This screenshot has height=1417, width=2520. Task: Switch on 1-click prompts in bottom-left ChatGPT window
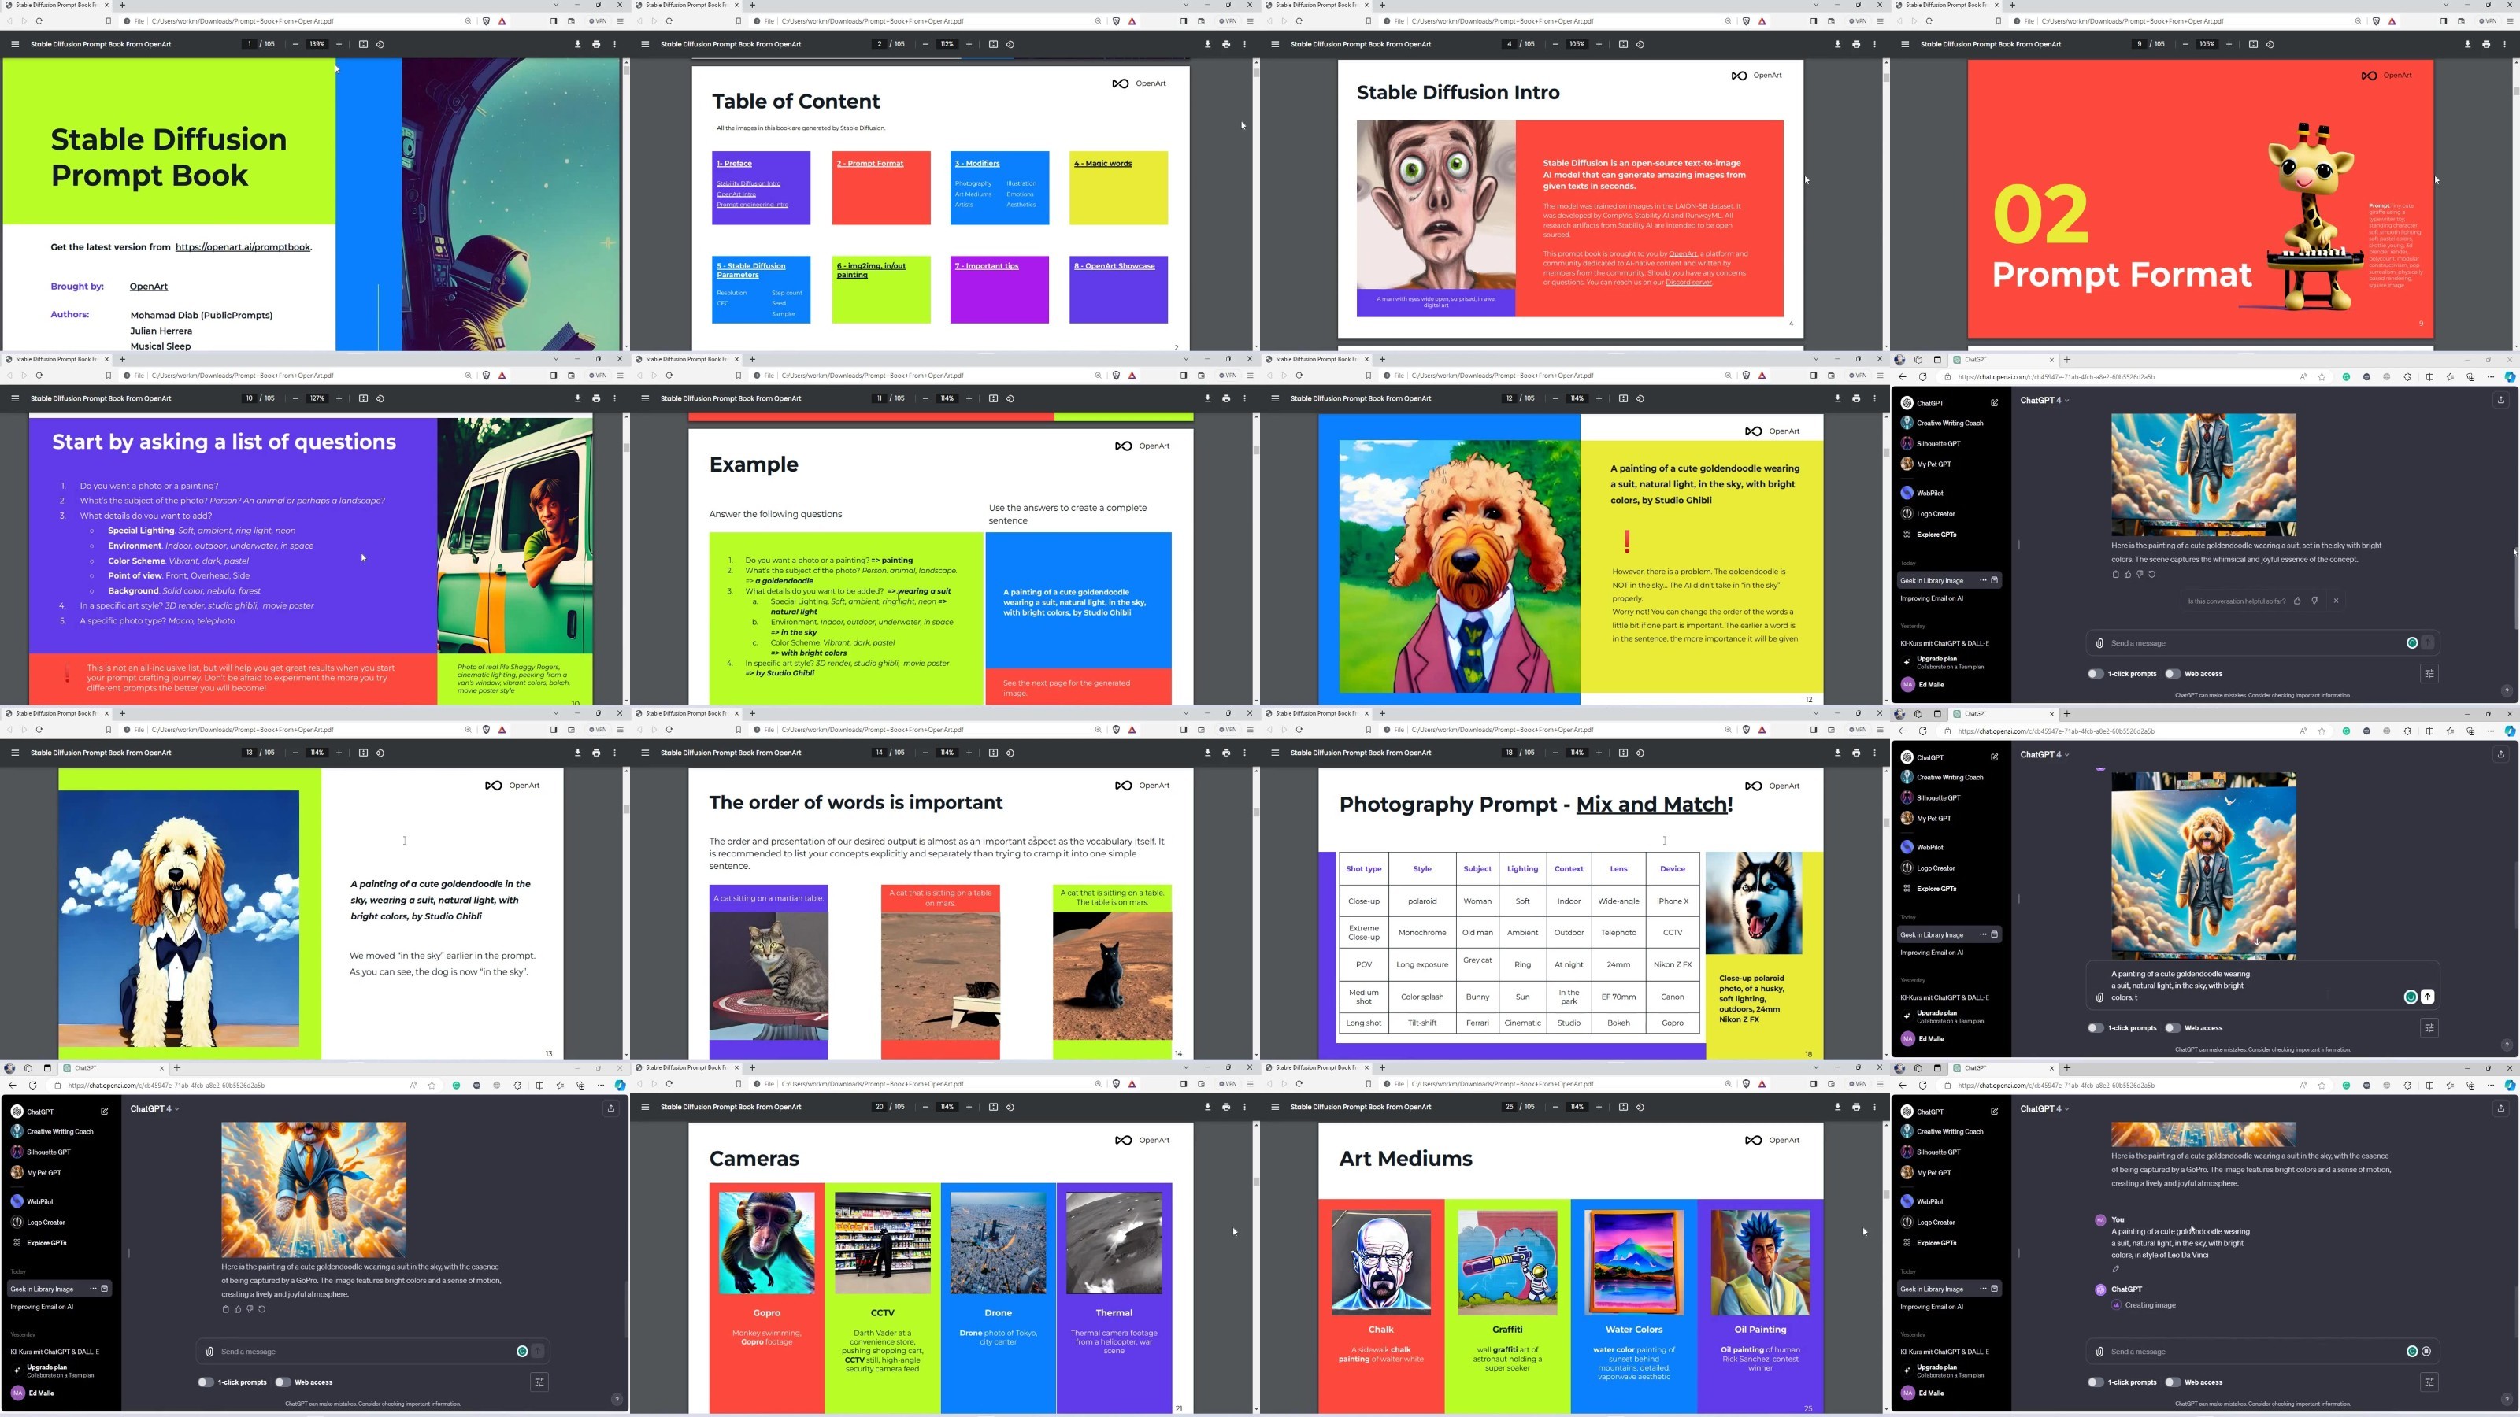click(205, 1382)
